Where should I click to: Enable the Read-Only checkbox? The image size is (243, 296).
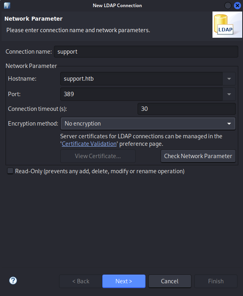(10, 171)
